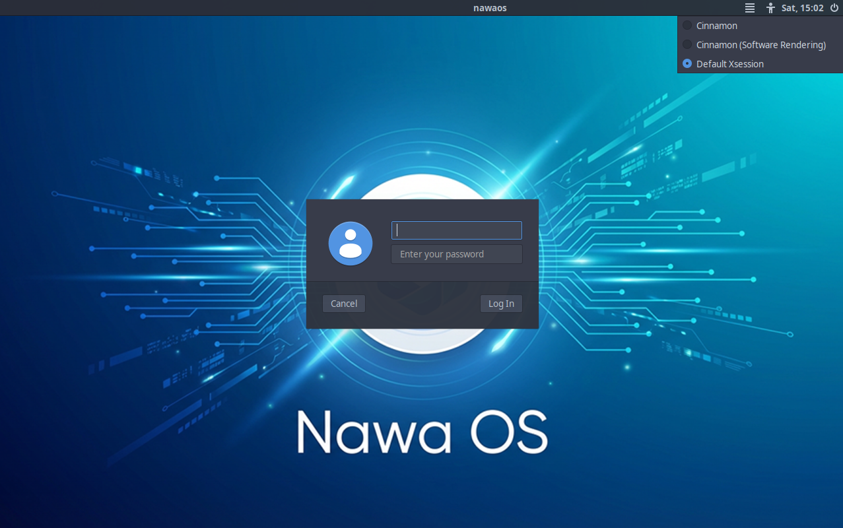Click the blue user avatar icon
Image resolution: width=843 pixels, height=528 pixels.
[x=351, y=244]
